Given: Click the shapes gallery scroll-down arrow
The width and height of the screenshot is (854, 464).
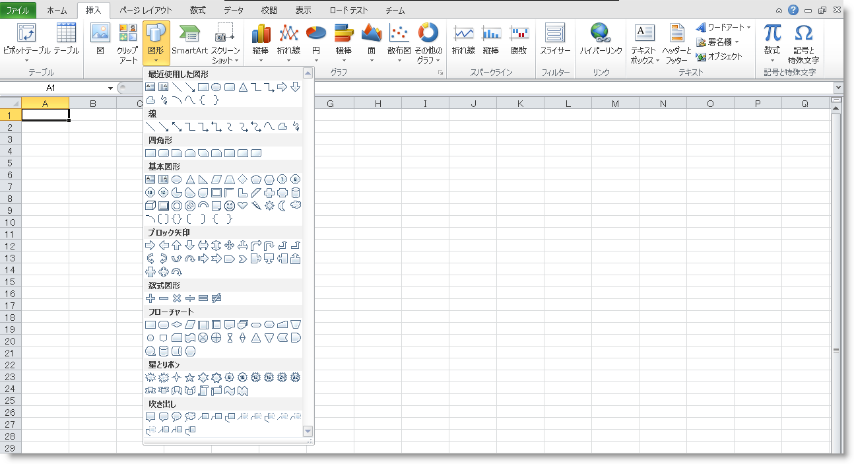Looking at the screenshot, I should coord(308,431).
